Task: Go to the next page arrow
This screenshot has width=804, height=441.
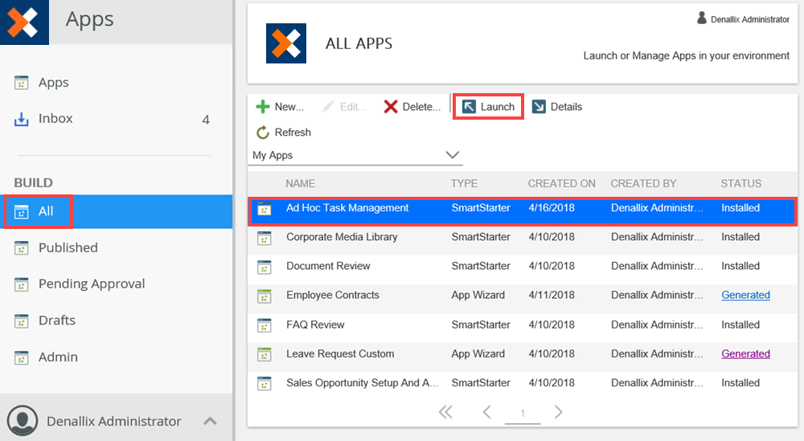Action: tap(558, 412)
